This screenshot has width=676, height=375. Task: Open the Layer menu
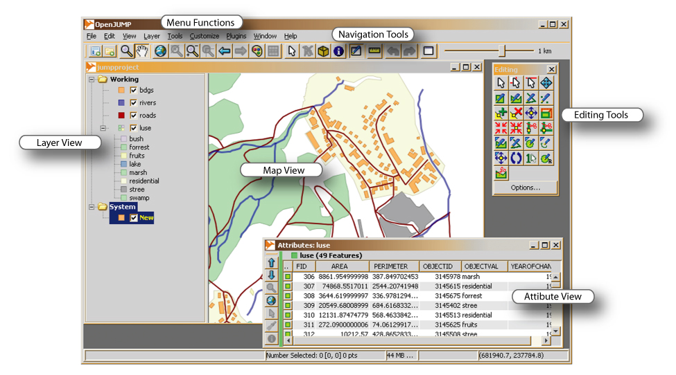pyautogui.click(x=151, y=36)
